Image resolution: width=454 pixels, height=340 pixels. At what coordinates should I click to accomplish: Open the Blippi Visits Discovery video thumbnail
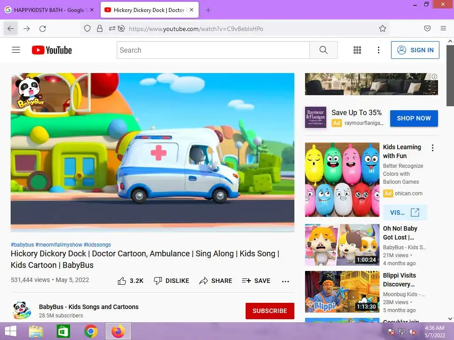point(342,292)
